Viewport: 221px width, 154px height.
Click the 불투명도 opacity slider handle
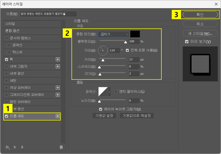click(126, 42)
